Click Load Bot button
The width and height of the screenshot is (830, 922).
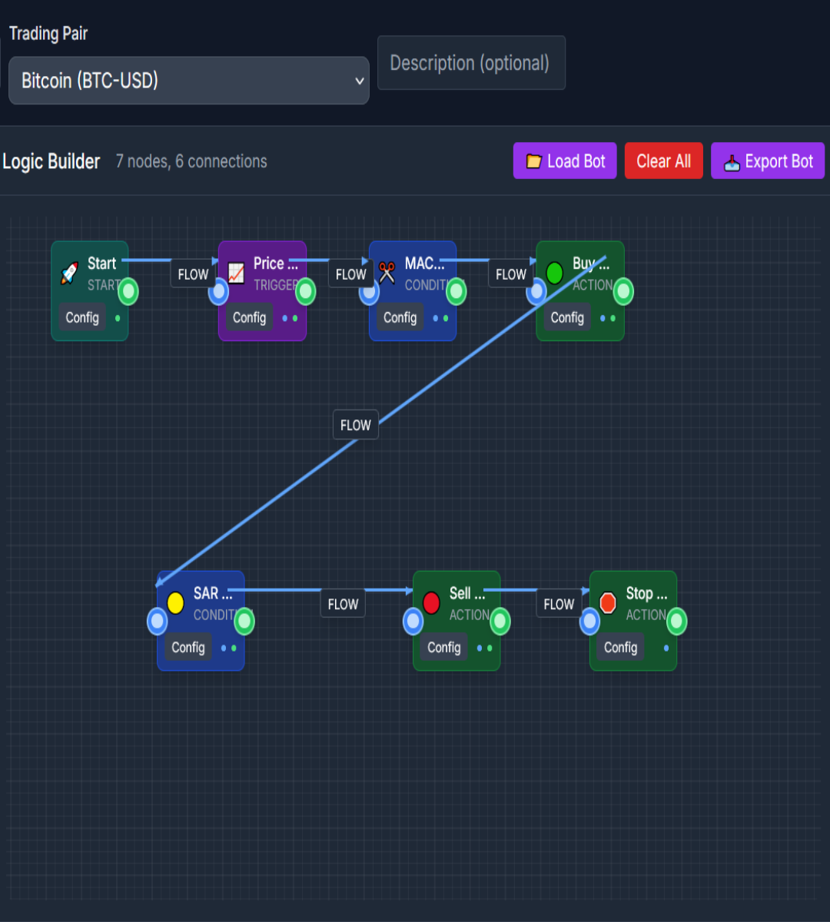click(x=565, y=161)
